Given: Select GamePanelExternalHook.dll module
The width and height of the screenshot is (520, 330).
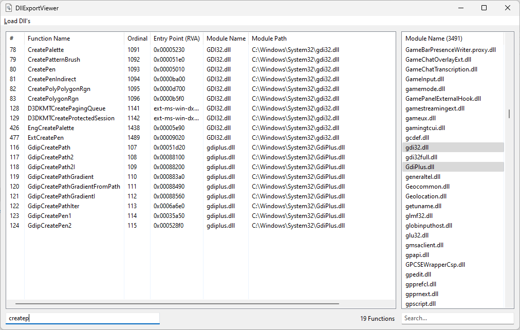Looking at the screenshot, I should point(453,99).
